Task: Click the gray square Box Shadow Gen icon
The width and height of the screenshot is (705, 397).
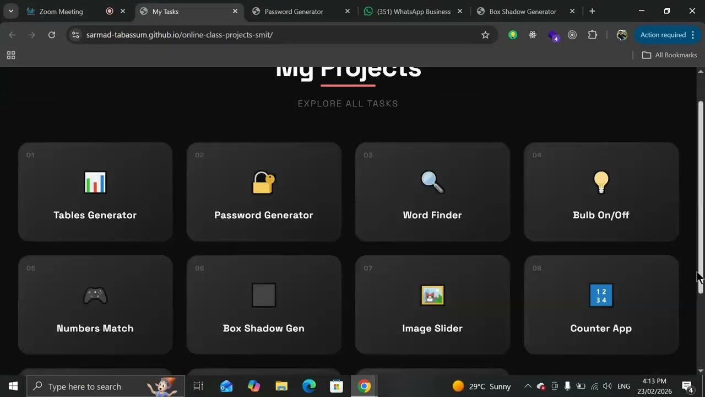Action: pyautogui.click(x=263, y=295)
